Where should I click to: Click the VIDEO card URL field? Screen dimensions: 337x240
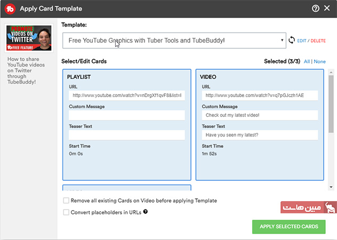[260, 95]
